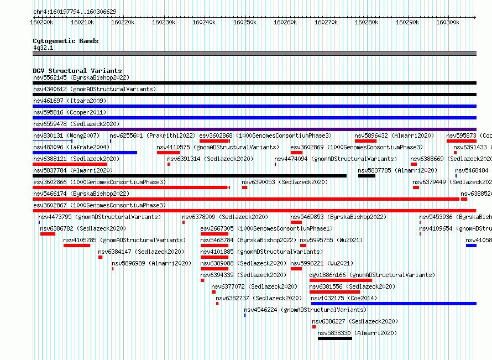Click nsv6559478 (Sedlazeck2020) label
The height and width of the screenshot is (360, 492).
(76, 124)
